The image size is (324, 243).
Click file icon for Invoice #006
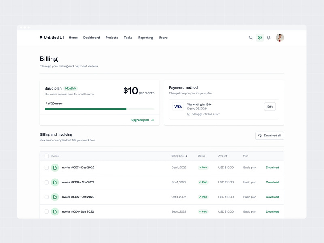click(55, 182)
